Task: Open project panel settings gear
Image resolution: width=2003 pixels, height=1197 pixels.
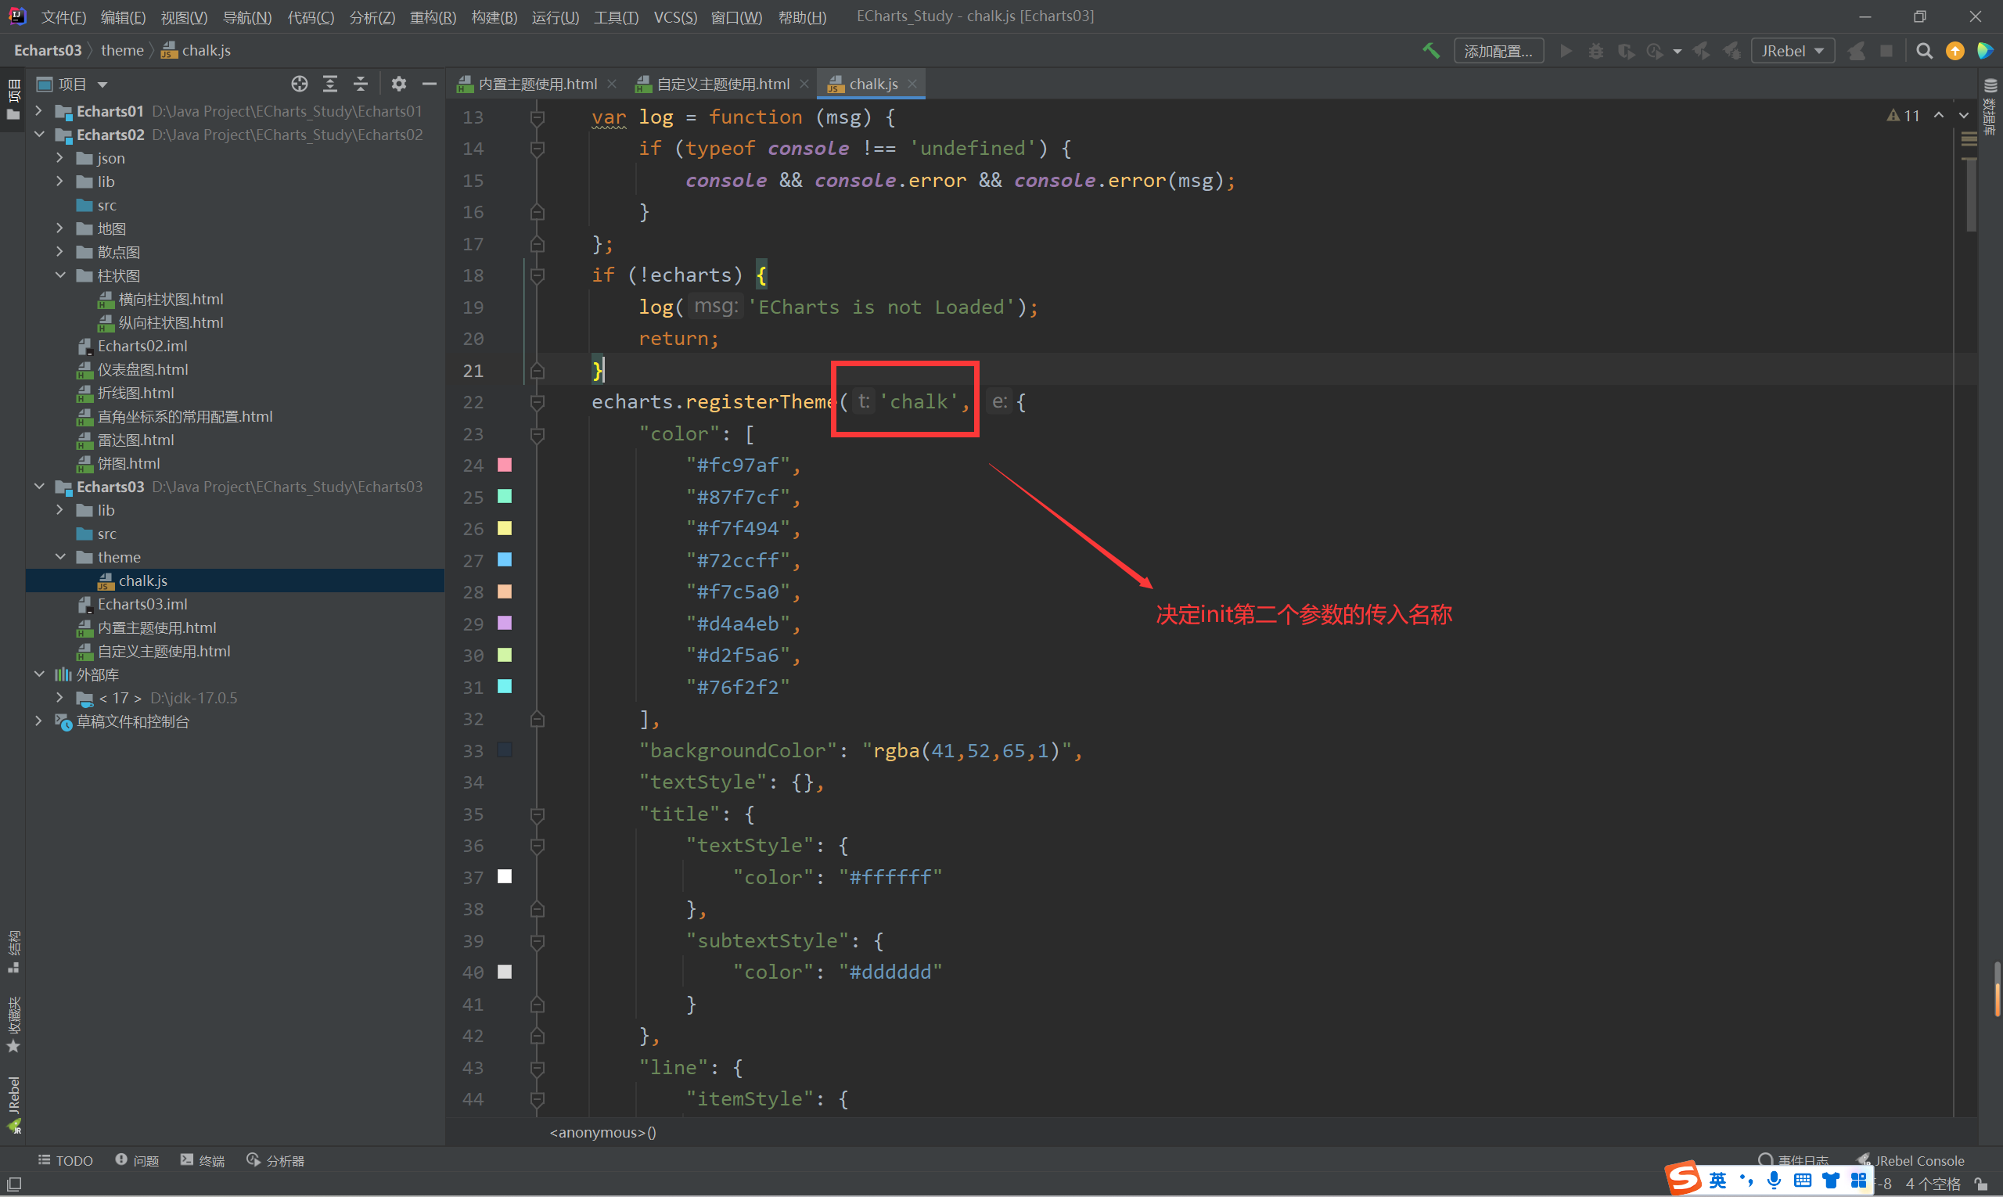Action: click(398, 84)
